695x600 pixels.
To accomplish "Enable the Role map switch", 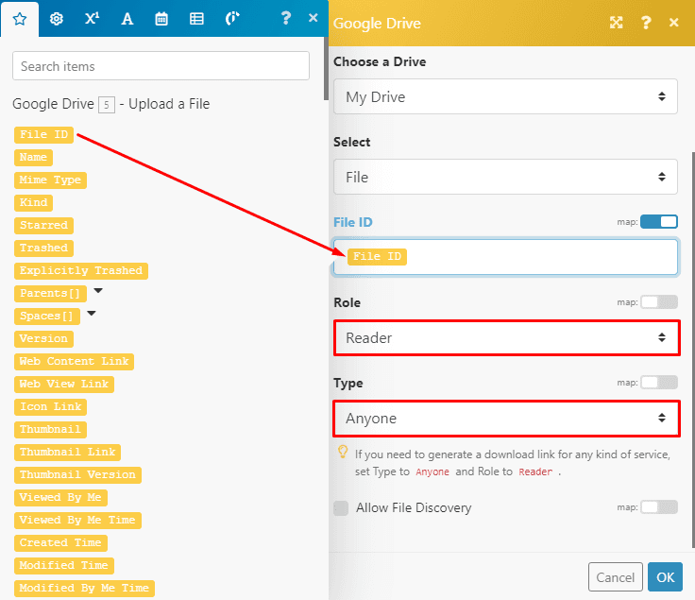I will (658, 302).
